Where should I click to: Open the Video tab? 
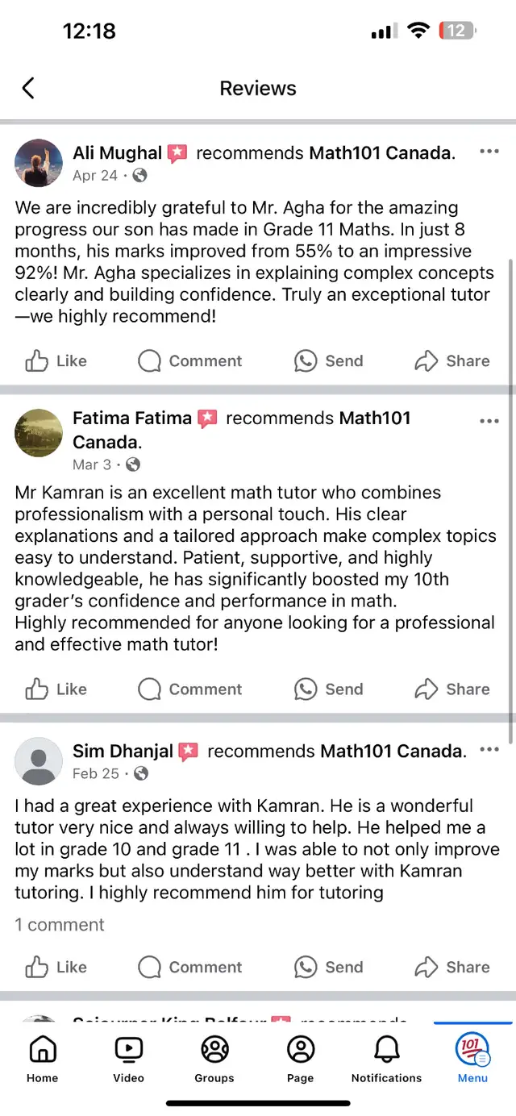pos(128,1058)
